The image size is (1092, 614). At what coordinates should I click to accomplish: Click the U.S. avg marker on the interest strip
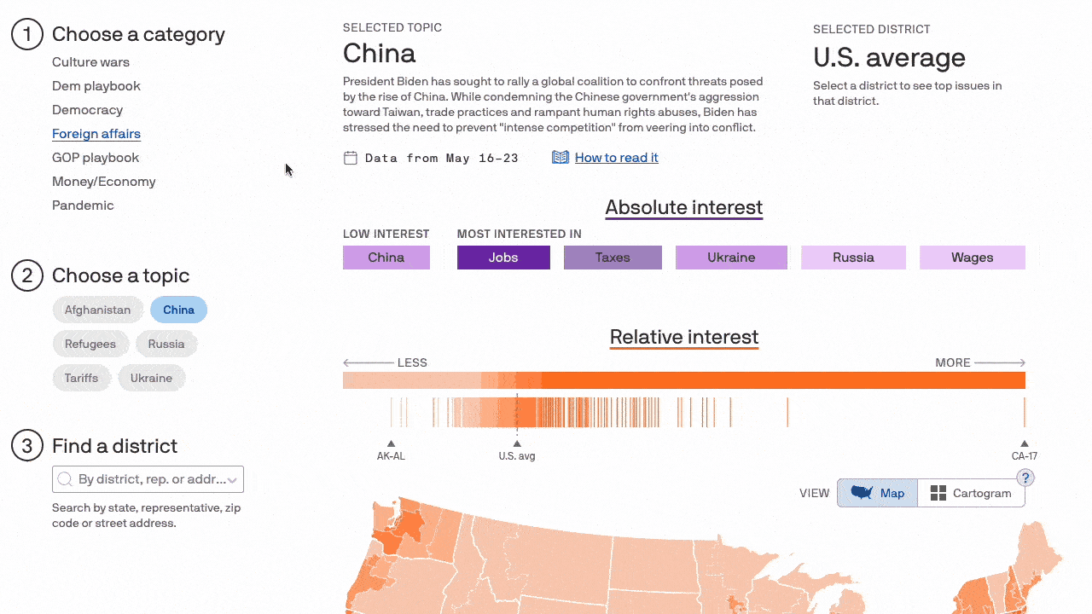coord(517,443)
